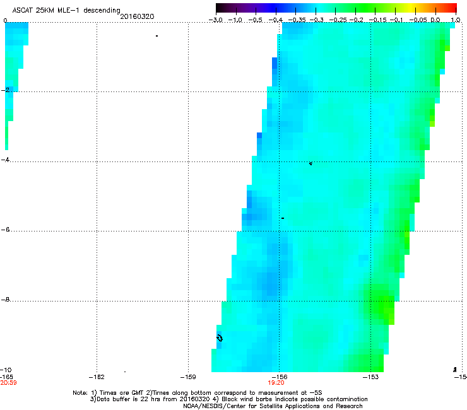The image size is (467, 410).
Task: Click the longitude label -159
Action: pyautogui.click(x=188, y=377)
